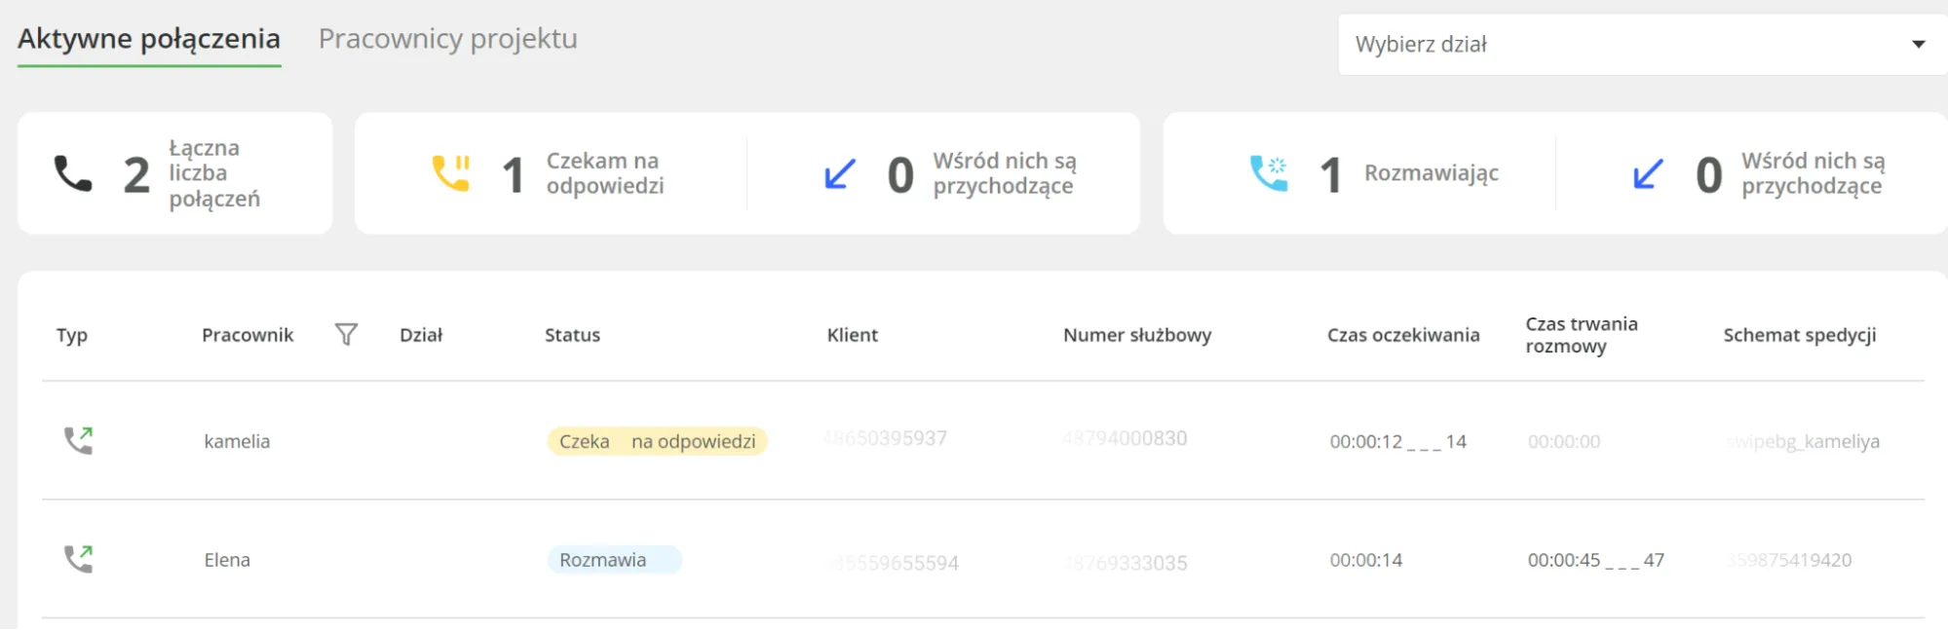Click the Czas oczekiwania column header

pos(1402,335)
